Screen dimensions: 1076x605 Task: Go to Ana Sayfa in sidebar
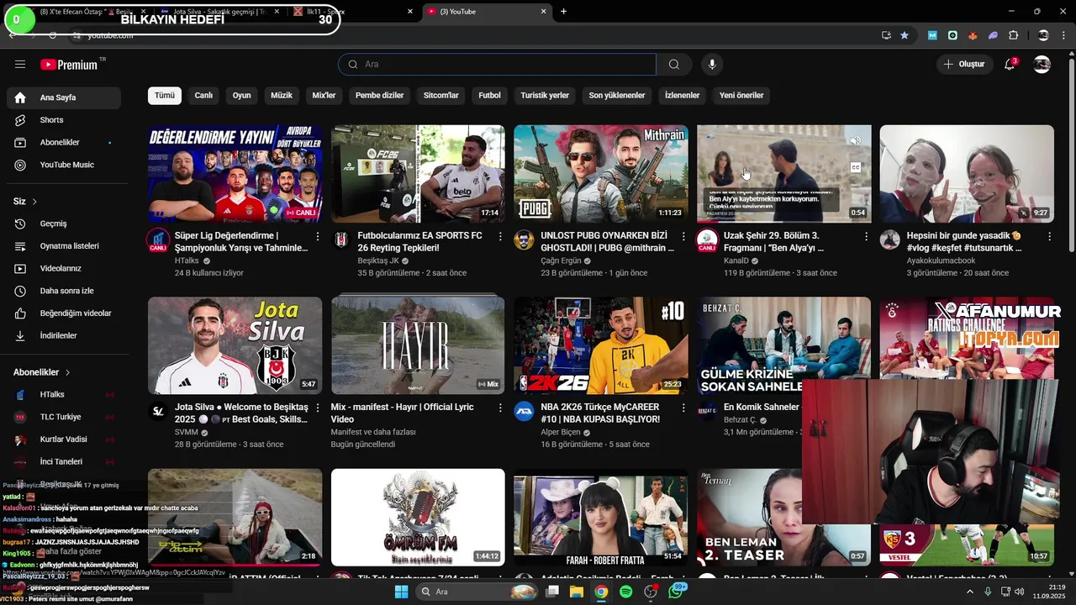[x=64, y=97]
